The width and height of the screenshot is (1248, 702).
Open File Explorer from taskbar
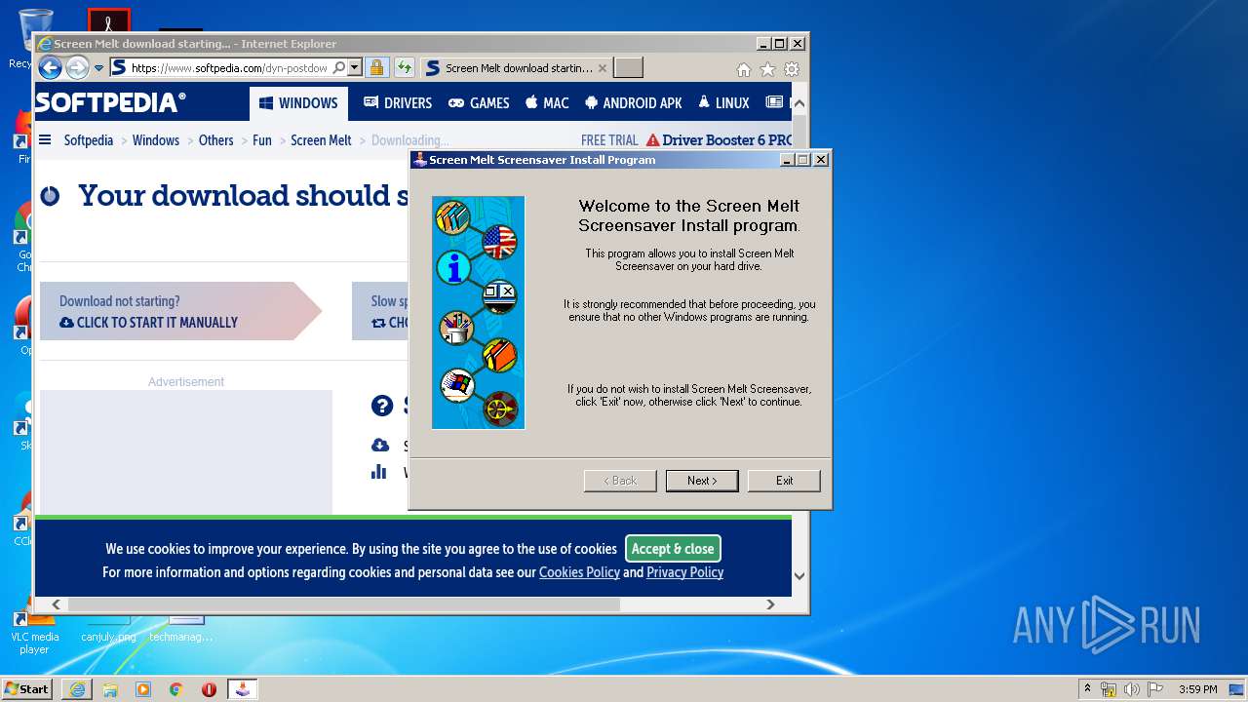[x=110, y=689]
